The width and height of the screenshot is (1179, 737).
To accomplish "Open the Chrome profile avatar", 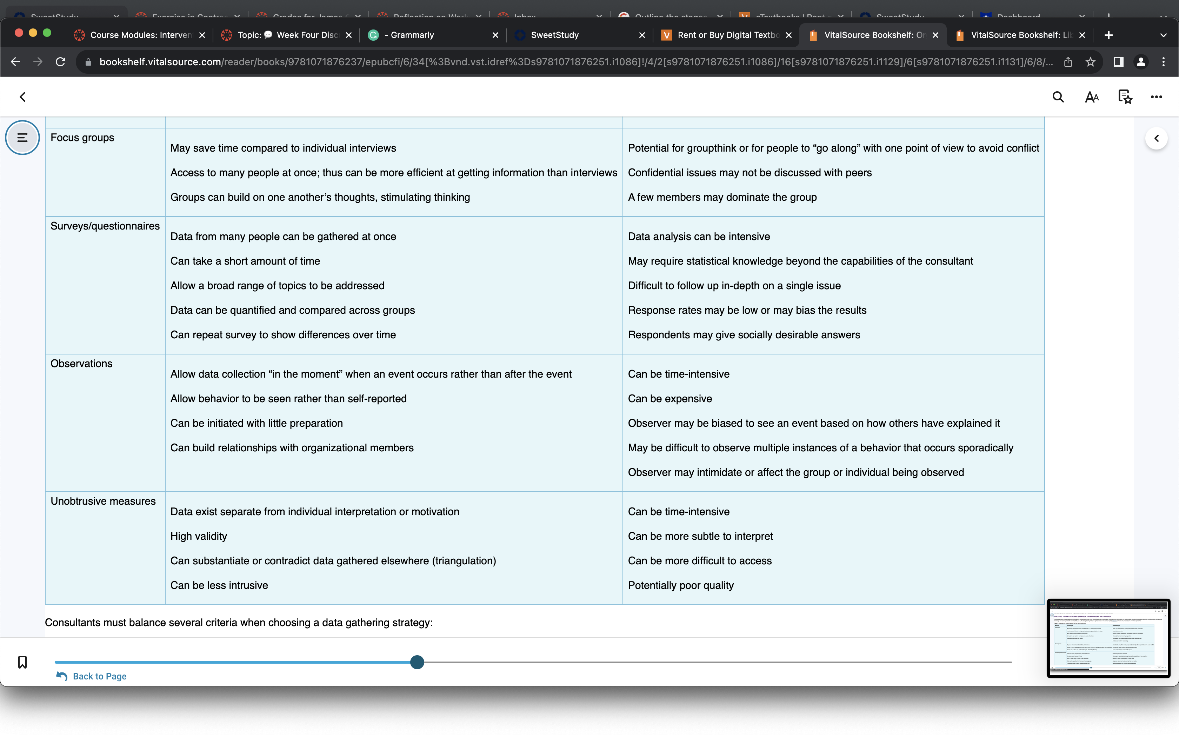I will click(1141, 62).
